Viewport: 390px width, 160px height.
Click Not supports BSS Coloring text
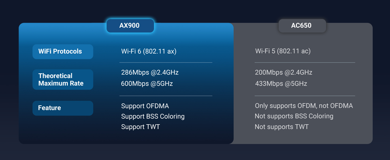coord(294,116)
